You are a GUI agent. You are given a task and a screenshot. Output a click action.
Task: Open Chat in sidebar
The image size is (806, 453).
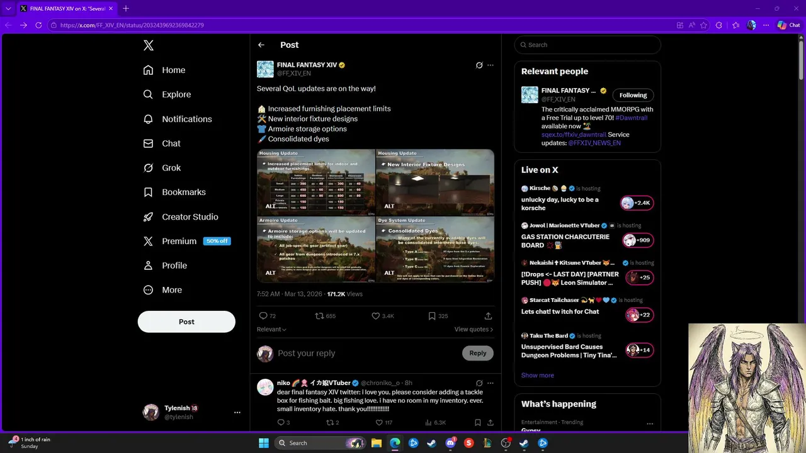pyautogui.click(x=162, y=143)
